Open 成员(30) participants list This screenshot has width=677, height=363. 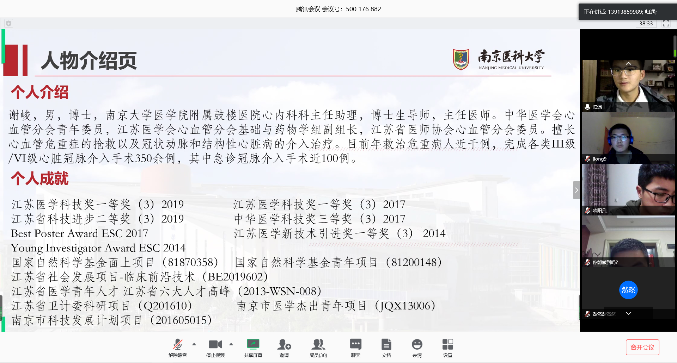pyautogui.click(x=318, y=347)
